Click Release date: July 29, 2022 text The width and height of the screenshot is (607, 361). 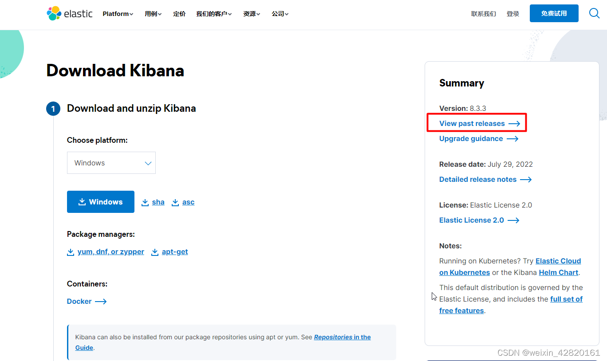pos(486,164)
